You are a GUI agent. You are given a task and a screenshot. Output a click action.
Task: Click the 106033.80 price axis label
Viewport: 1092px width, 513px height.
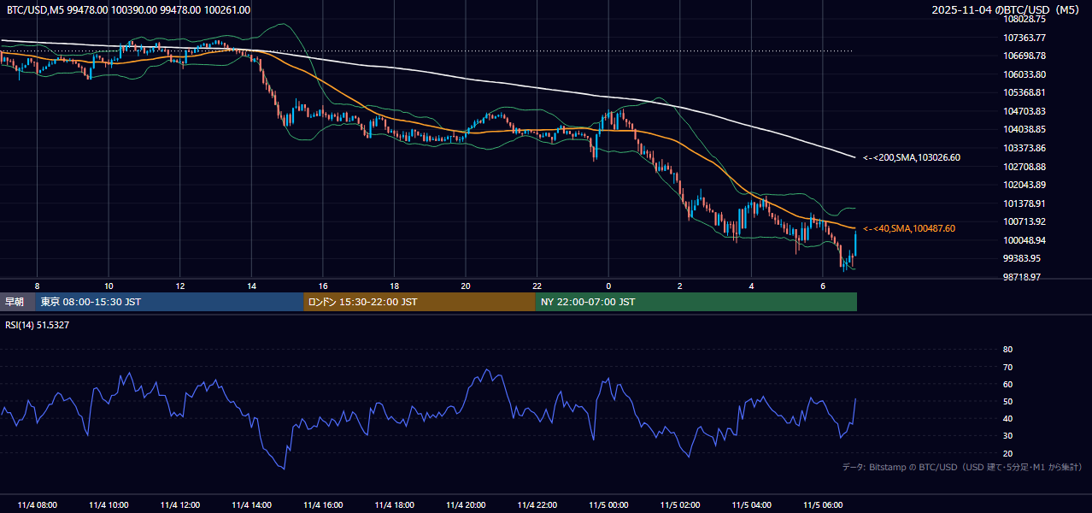(1024, 74)
